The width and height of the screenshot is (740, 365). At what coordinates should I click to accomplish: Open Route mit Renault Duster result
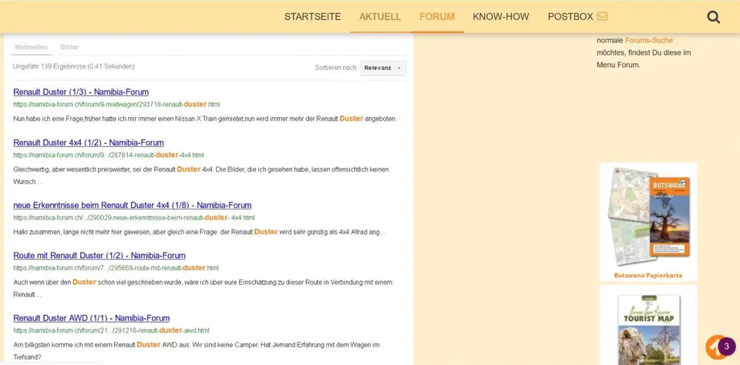[99, 256]
